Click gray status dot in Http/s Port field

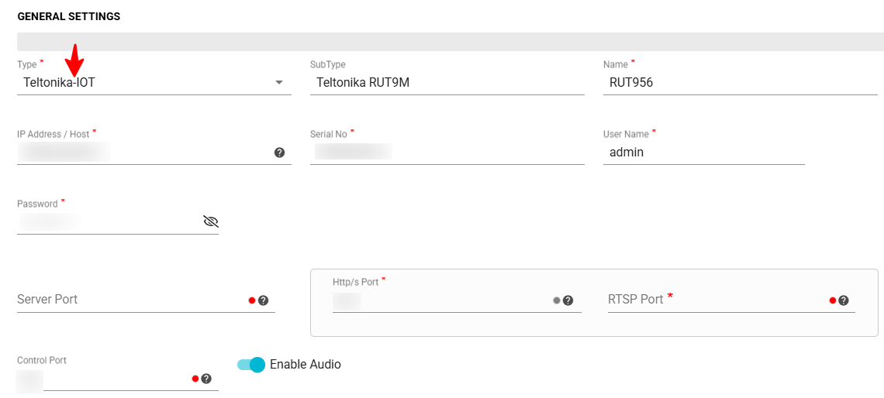tap(557, 300)
